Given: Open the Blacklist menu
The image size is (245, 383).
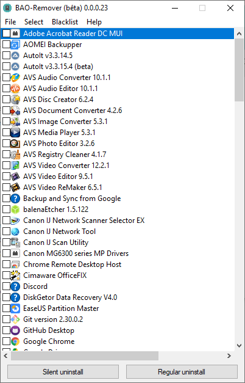Looking at the screenshot, I should [65, 22].
